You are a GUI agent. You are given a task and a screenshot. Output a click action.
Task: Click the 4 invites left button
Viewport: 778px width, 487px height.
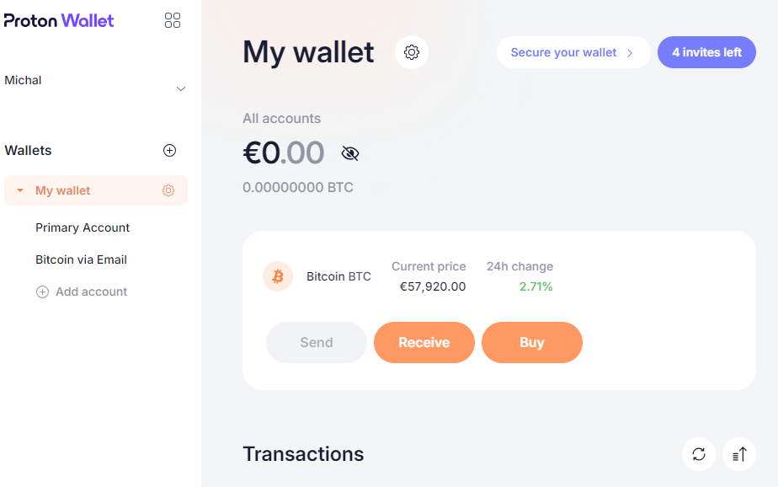706,52
